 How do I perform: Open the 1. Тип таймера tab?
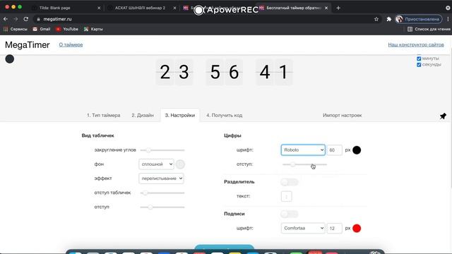104,115
